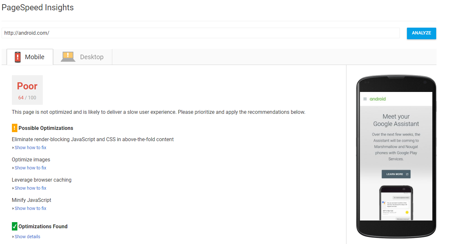Click the orange Possible Optimizations exclamation icon

14,128
